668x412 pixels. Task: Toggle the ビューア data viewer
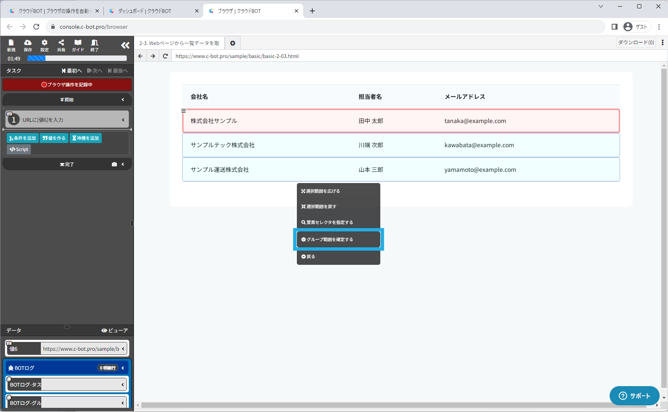(115, 330)
